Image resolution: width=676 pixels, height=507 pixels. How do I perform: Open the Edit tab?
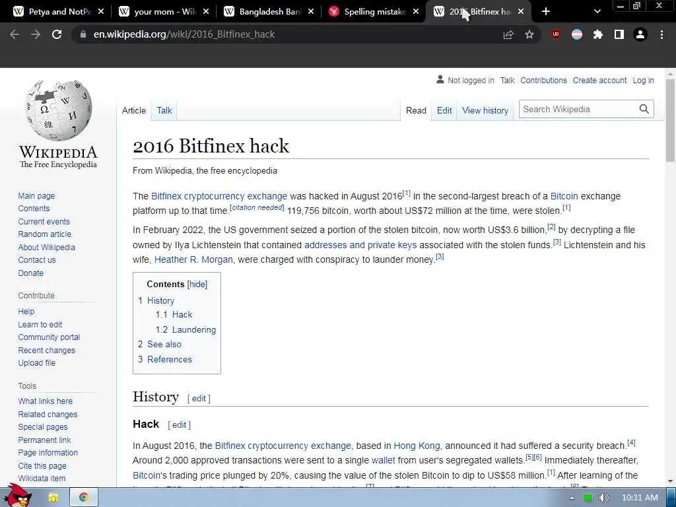coord(444,110)
